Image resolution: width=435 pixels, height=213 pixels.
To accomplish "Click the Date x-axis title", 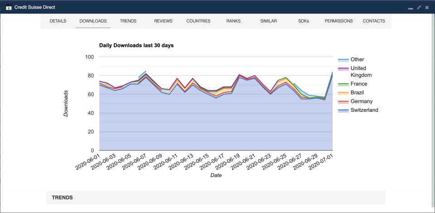I will (216, 175).
